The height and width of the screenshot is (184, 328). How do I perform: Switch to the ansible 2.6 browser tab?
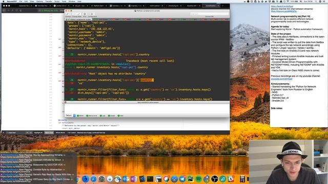[x=61, y=6]
